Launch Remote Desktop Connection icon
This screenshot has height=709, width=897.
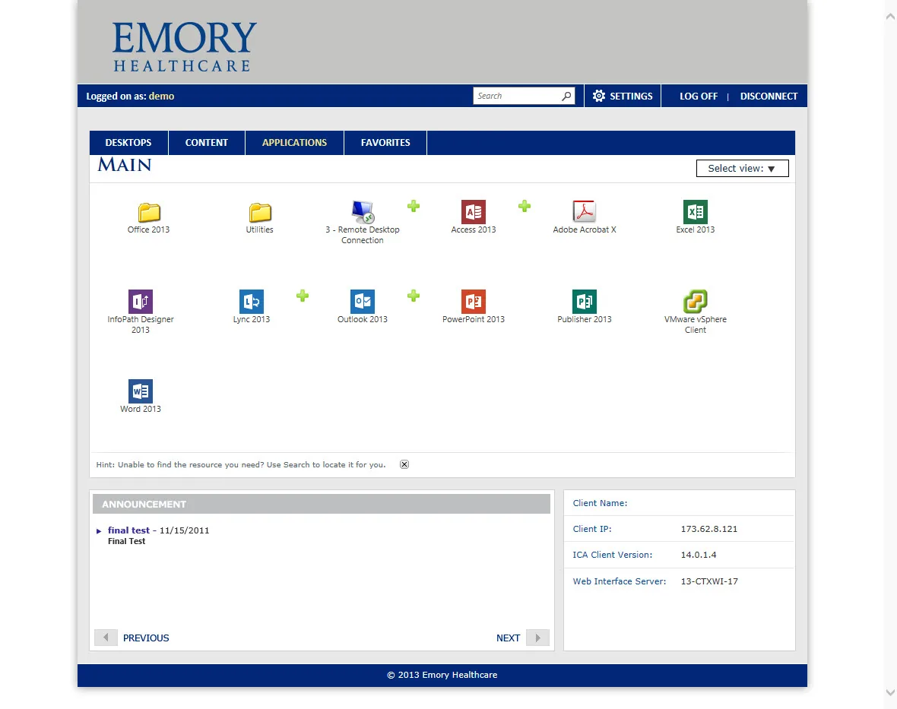(x=363, y=212)
